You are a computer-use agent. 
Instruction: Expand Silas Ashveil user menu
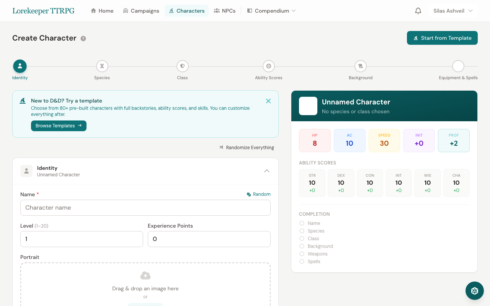pyautogui.click(x=453, y=11)
